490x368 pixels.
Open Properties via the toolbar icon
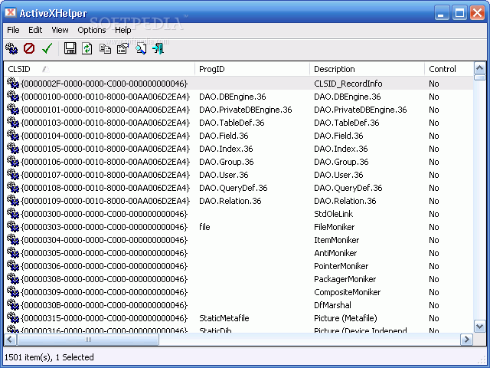click(x=122, y=48)
